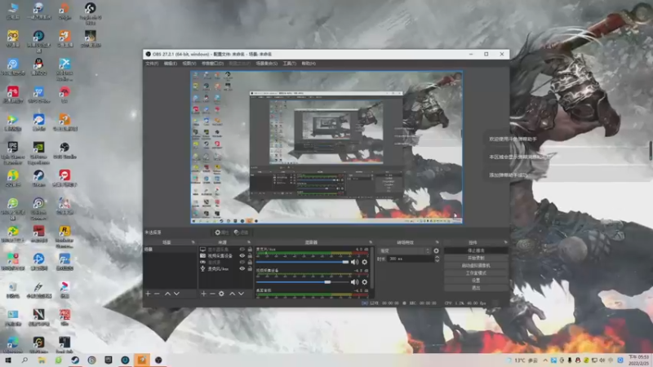The image size is (653, 367).
Task: Move source down in the sources list
Action: (241, 294)
